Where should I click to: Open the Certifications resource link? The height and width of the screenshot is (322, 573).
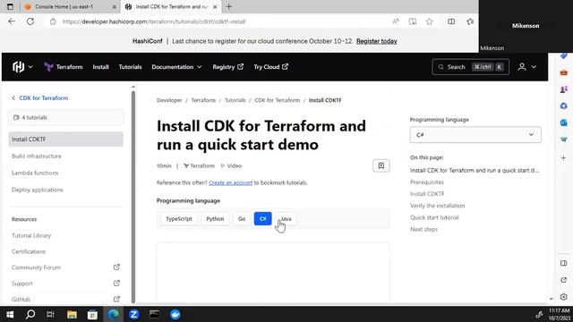29,251
